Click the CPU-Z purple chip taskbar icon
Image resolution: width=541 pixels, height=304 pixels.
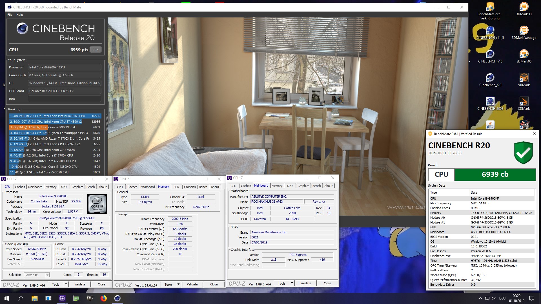coord(62,298)
